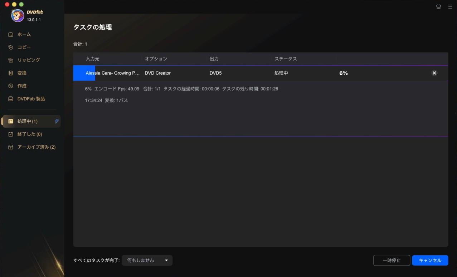This screenshot has height=277, width=457.
Task: Open the リッピング ripper module
Action: [x=29, y=60]
